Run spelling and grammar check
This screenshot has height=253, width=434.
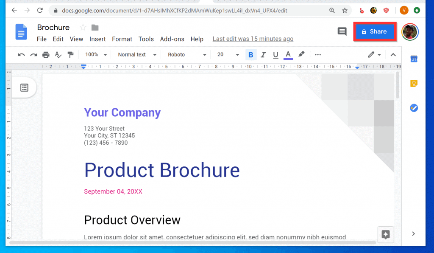click(x=58, y=55)
